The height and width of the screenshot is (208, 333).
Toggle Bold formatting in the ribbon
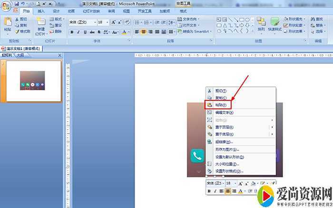pyautogui.click(x=72, y=32)
